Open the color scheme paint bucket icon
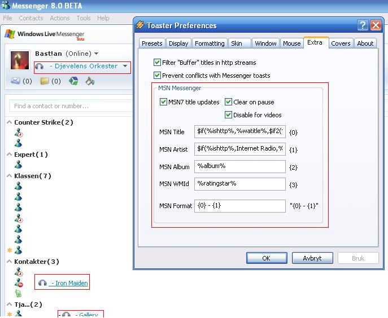The height and width of the screenshot is (318, 388). 90,81
